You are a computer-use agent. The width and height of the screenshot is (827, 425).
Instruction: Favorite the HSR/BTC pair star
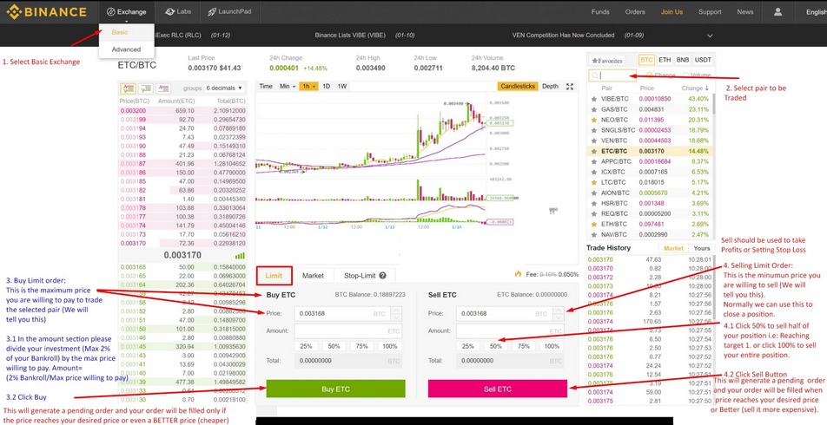click(x=594, y=203)
